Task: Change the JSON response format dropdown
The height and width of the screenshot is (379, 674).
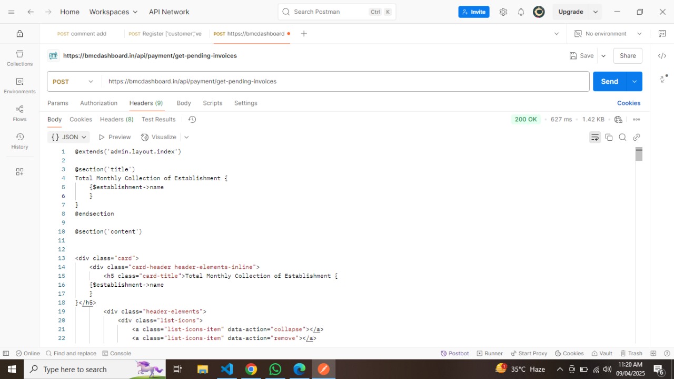Action: pos(69,137)
